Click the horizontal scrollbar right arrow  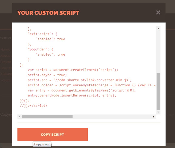pyautogui.click(x=154, y=116)
